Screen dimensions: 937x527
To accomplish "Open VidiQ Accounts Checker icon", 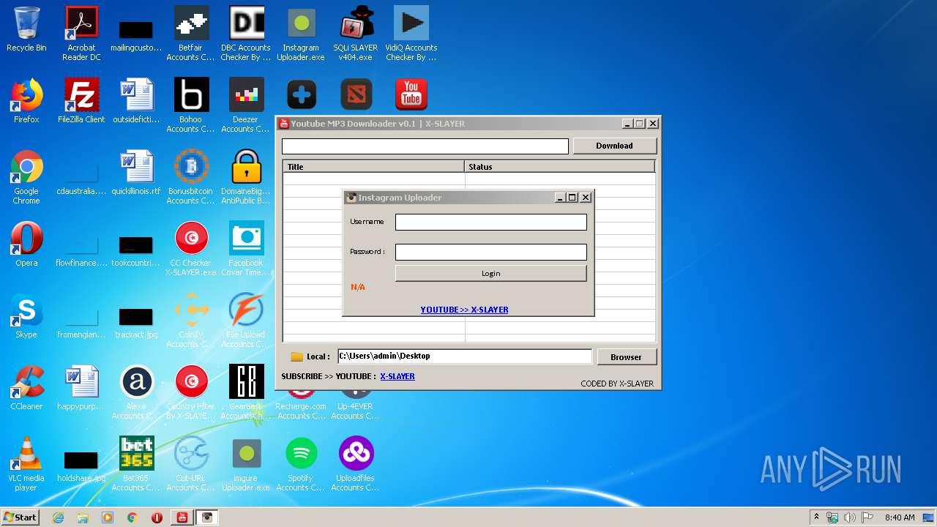I will click(x=411, y=34).
